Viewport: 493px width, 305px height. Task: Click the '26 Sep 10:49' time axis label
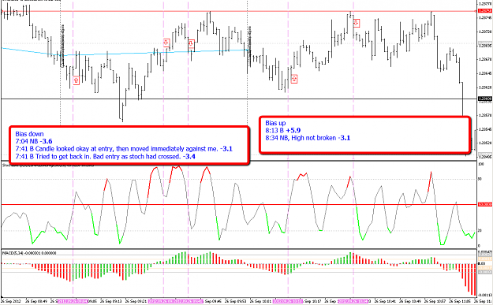click(x=411, y=301)
